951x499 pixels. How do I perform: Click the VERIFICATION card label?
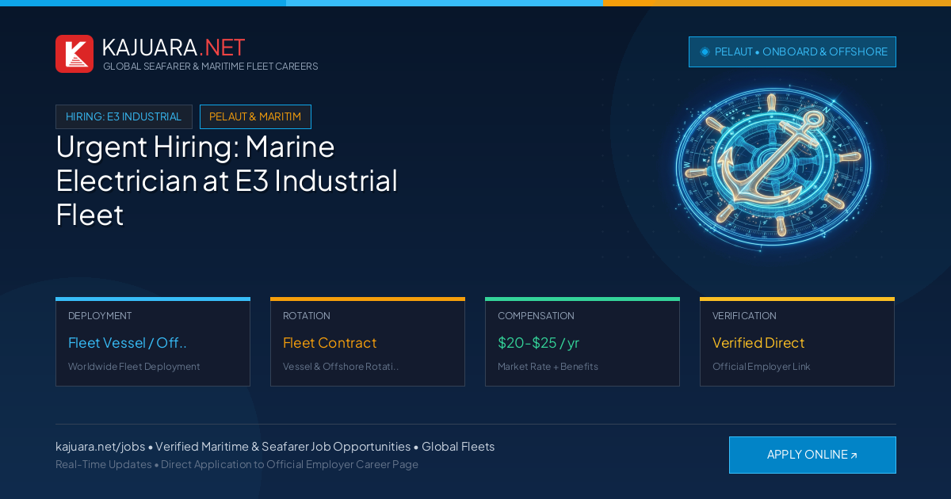pos(744,315)
